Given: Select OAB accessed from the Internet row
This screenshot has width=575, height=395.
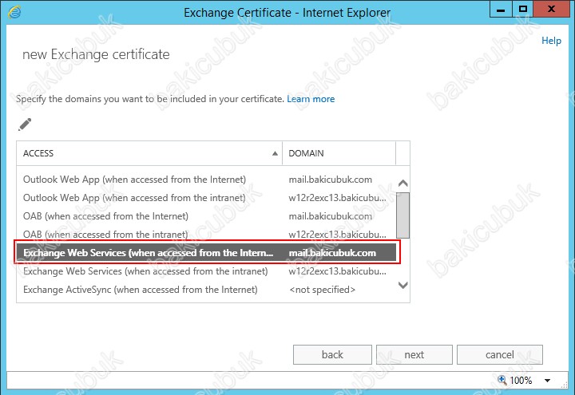Looking at the screenshot, I should pyautogui.click(x=206, y=216).
